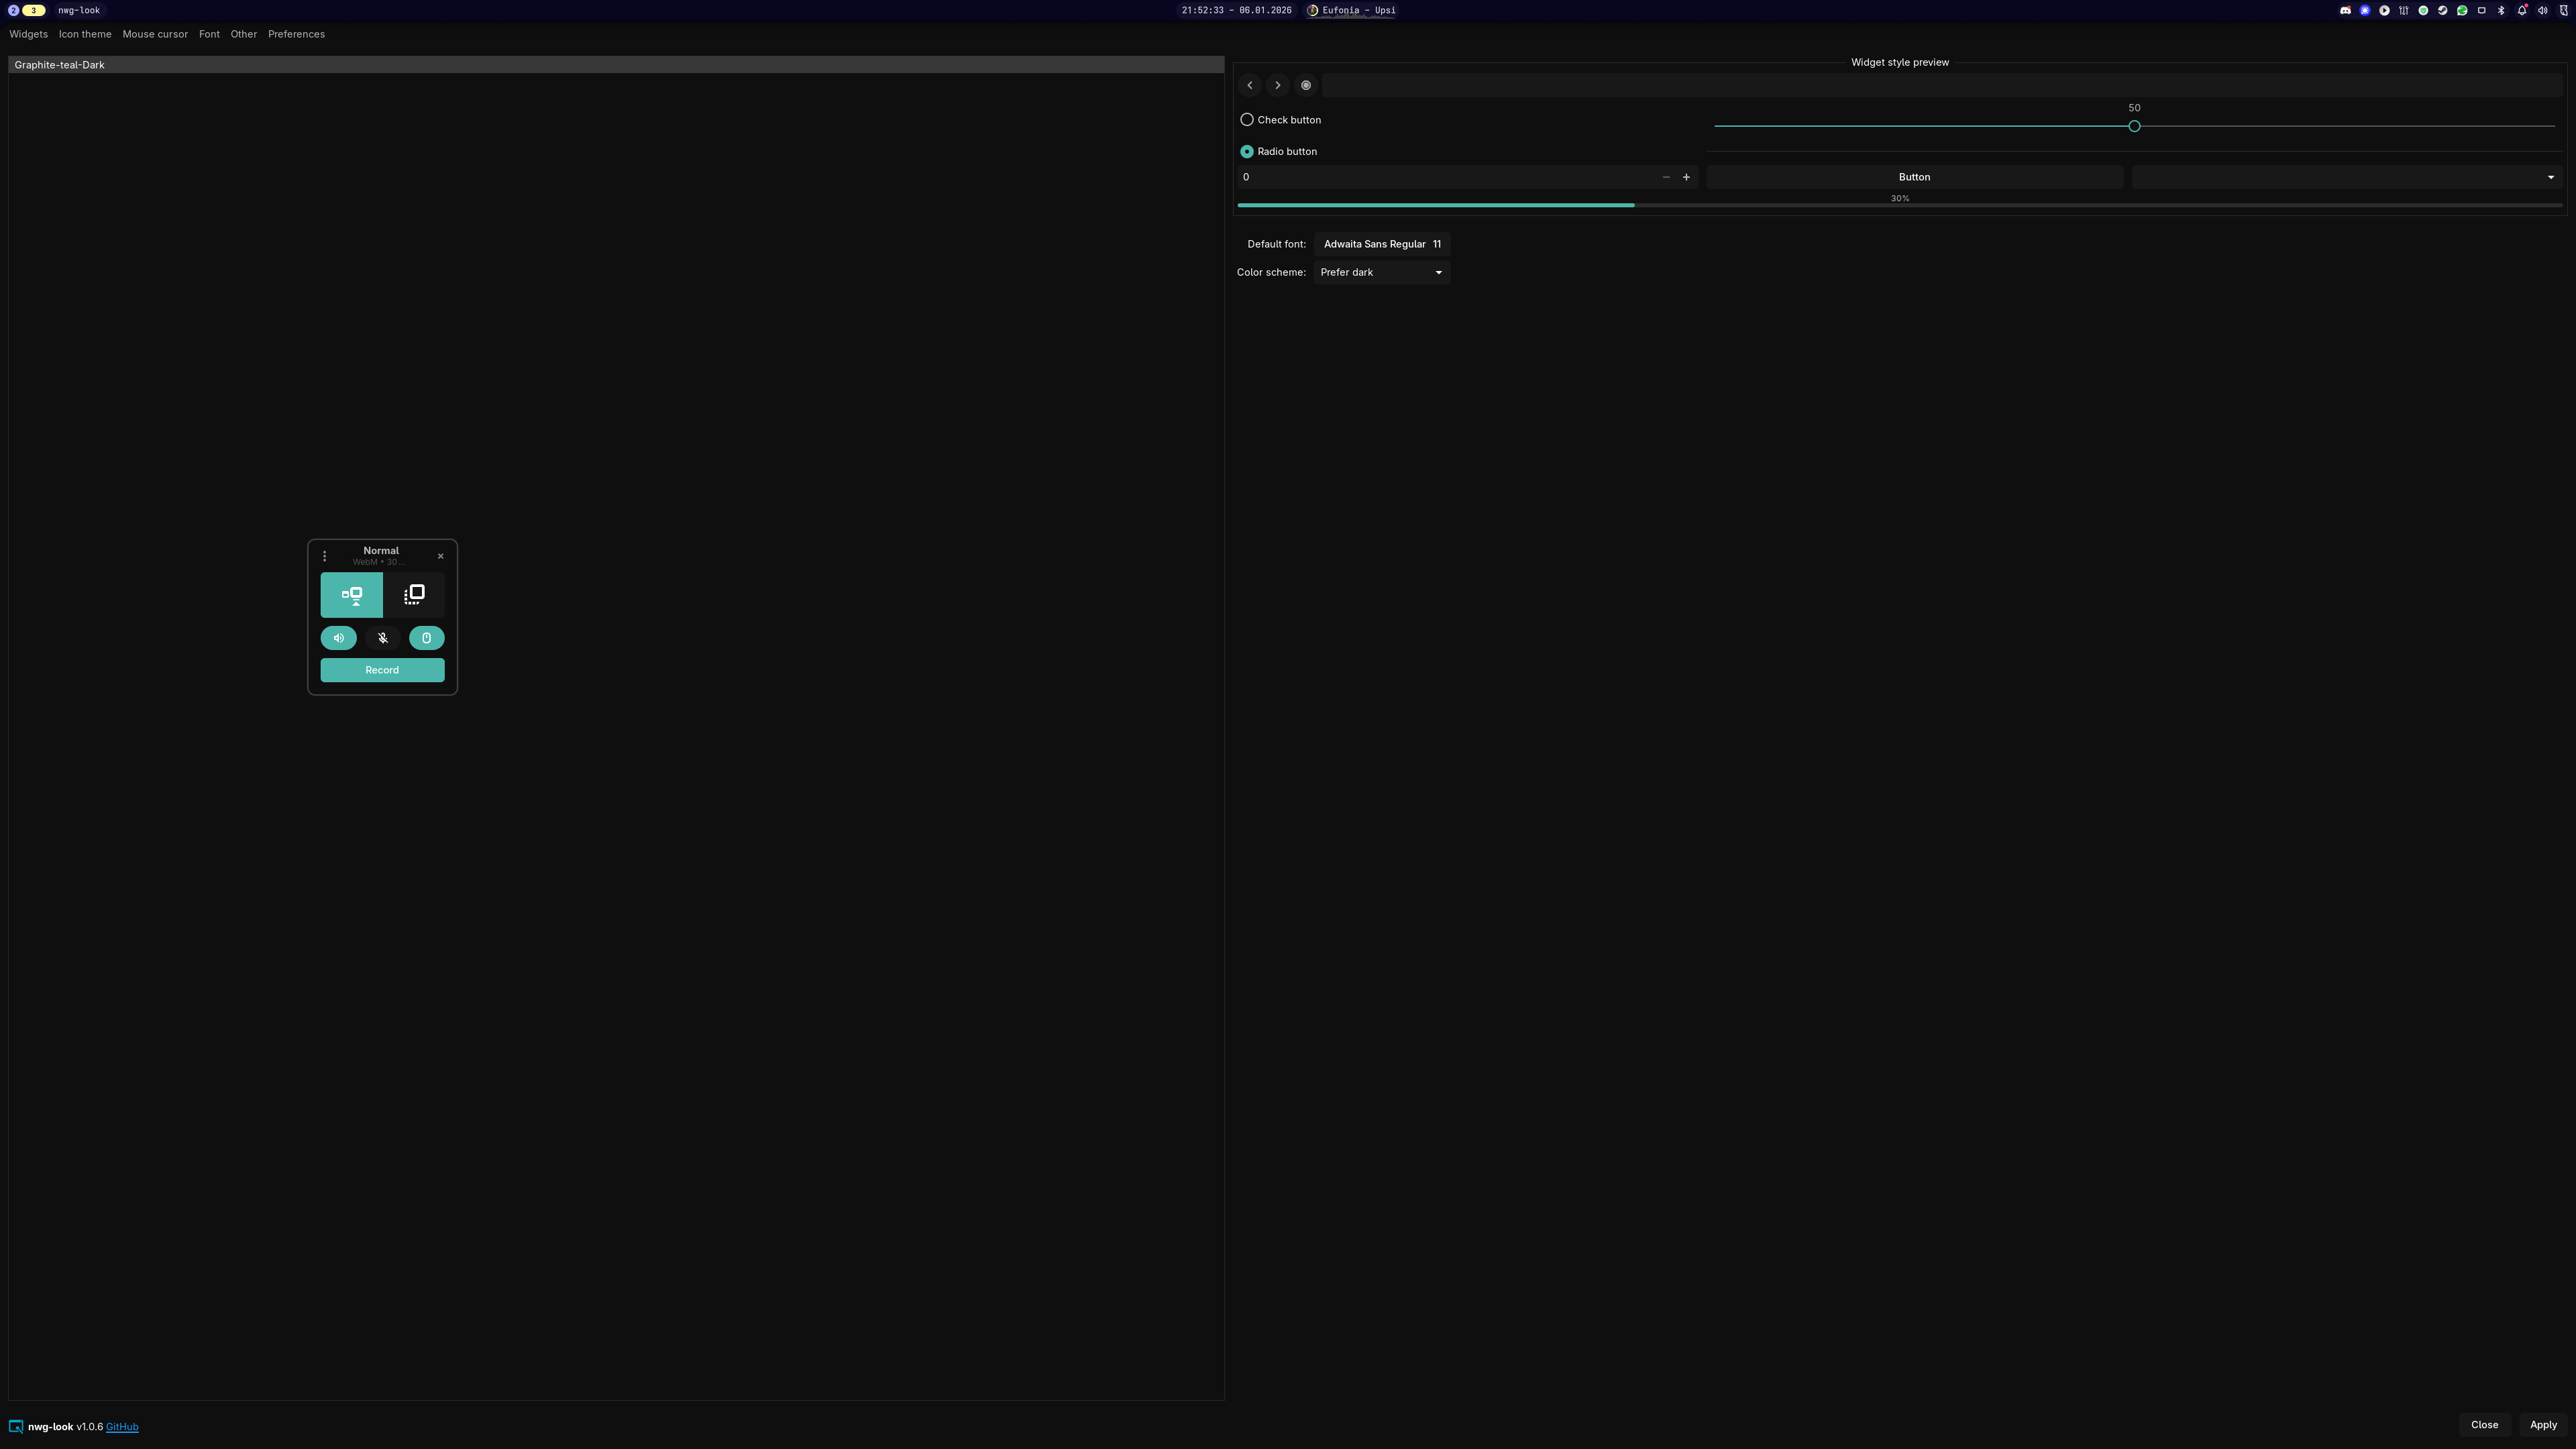Open the Icon theme tab
Viewport: 2576px width, 1449px height.
85,34
